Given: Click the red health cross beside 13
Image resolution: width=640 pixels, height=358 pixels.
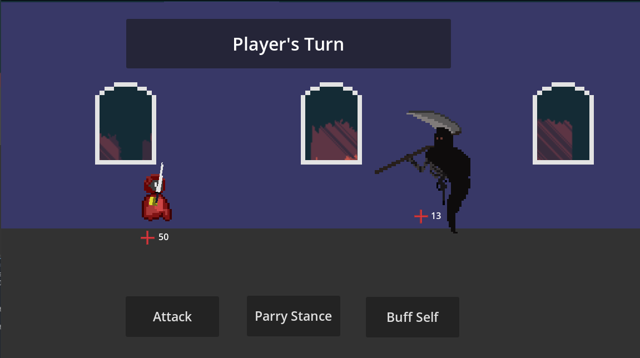Looking at the screenshot, I should point(421,216).
